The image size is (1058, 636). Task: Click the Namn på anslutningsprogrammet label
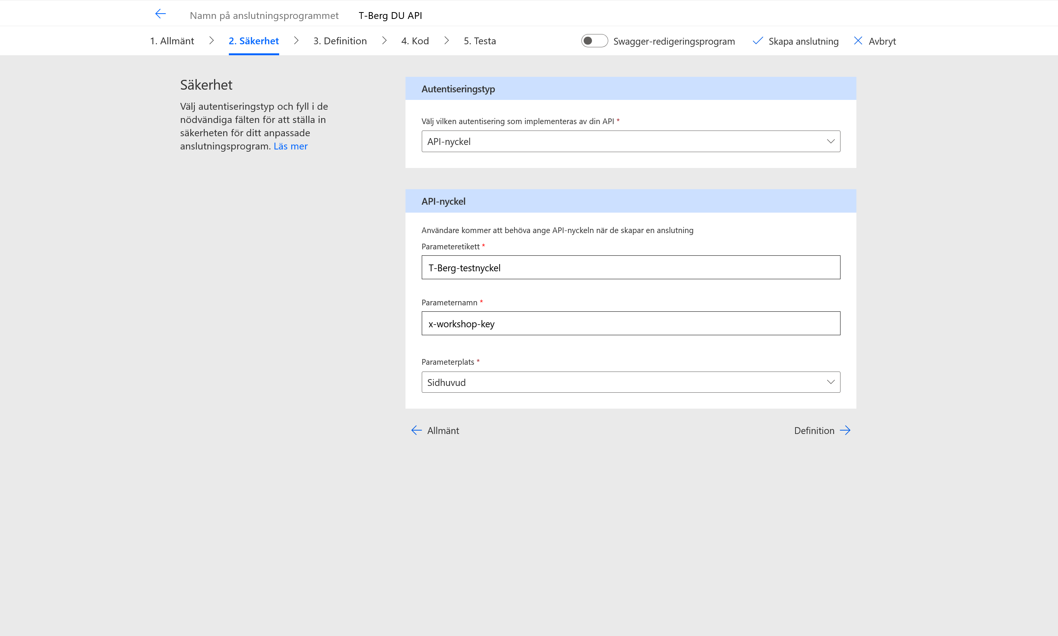click(264, 16)
